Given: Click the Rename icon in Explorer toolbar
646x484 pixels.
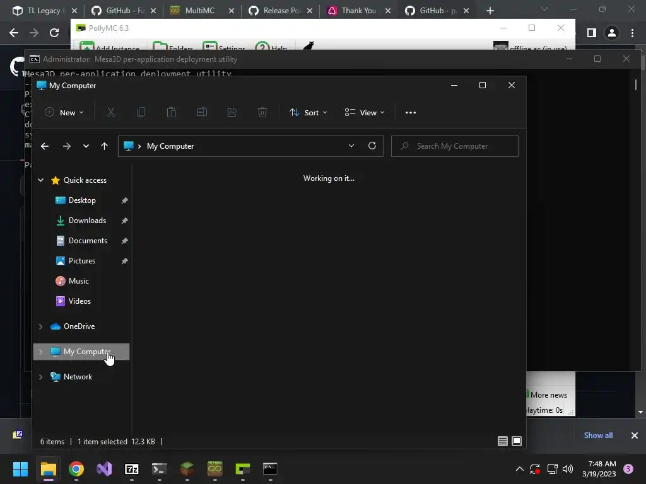Looking at the screenshot, I should pyautogui.click(x=202, y=112).
